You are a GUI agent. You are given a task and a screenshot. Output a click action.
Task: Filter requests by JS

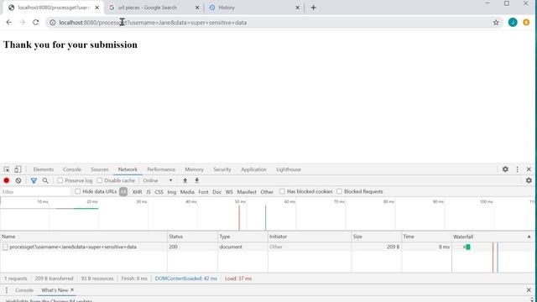(x=149, y=192)
